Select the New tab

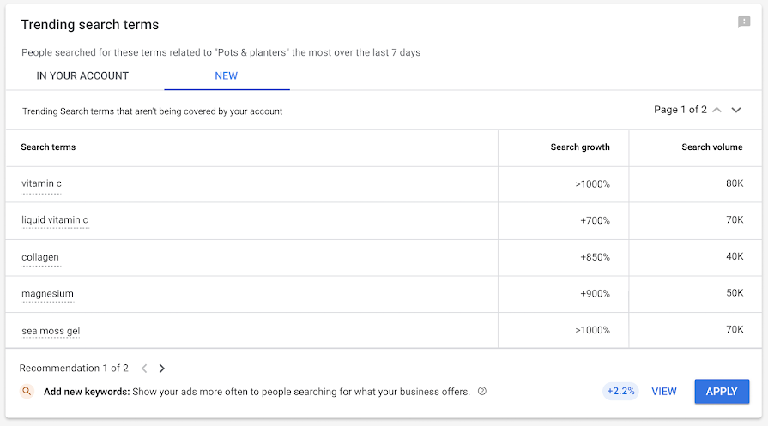[x=227, y=75]
